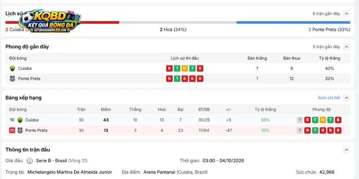Collapse the Thông tin trận đấu section
The height and width of the screenshot is (179, 359).
(346, 150)
